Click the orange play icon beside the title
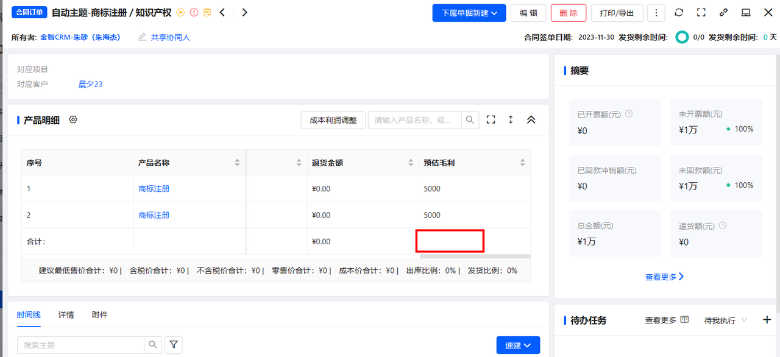Screen dimensions: 780x357 pos(180,12)
